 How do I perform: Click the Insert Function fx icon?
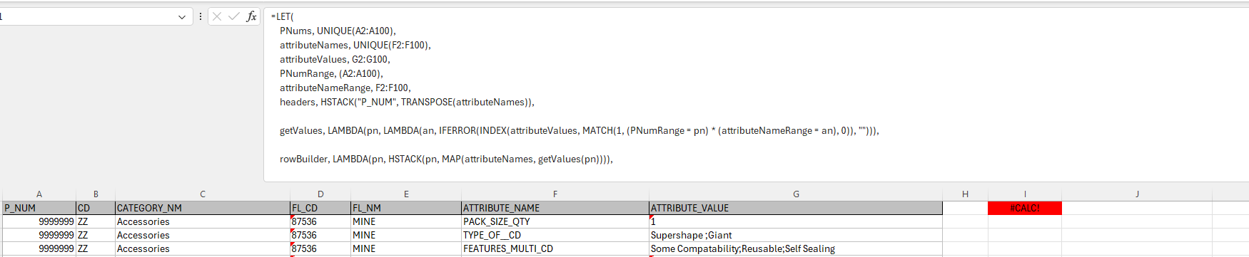click(251, 16)
